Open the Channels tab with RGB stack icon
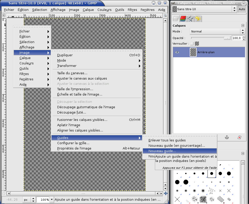 coord(183,19)
